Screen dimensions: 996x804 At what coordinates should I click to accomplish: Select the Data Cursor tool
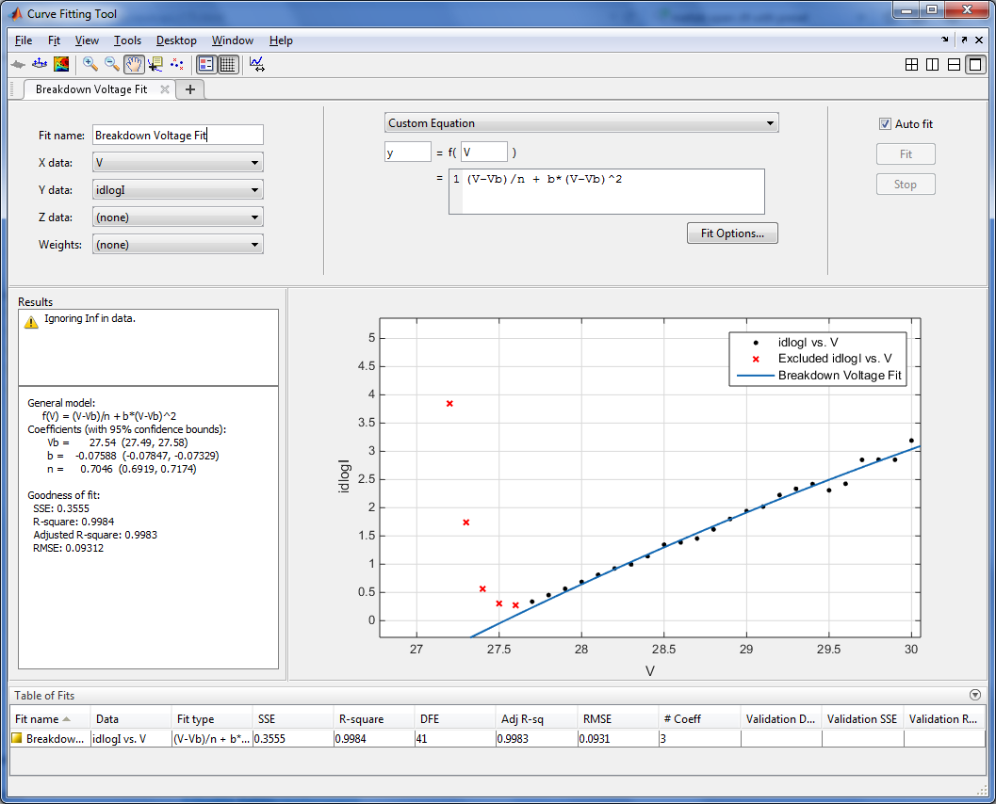coord(155,64)
